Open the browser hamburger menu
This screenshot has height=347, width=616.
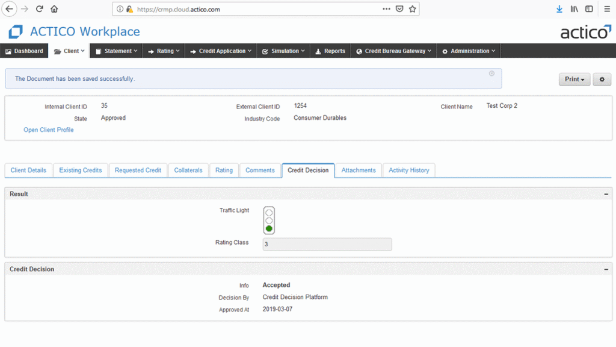[605, 9]
